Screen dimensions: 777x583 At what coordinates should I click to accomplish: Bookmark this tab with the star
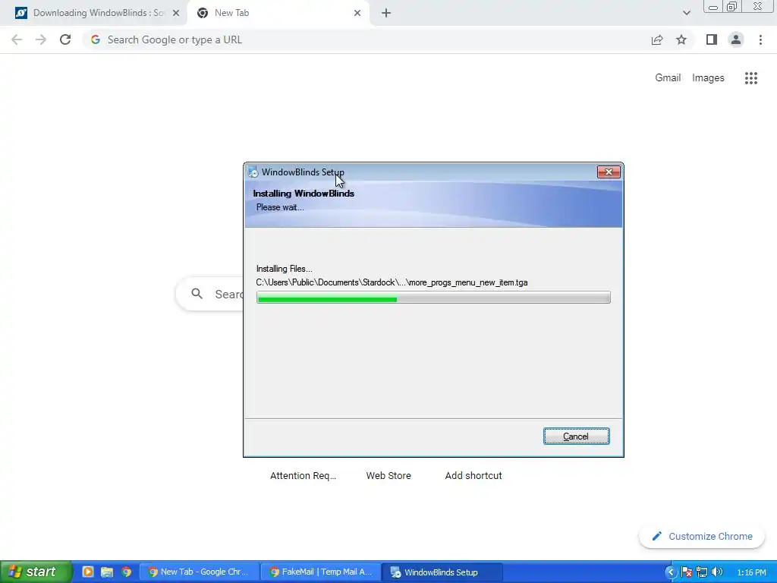click(681, 39)
